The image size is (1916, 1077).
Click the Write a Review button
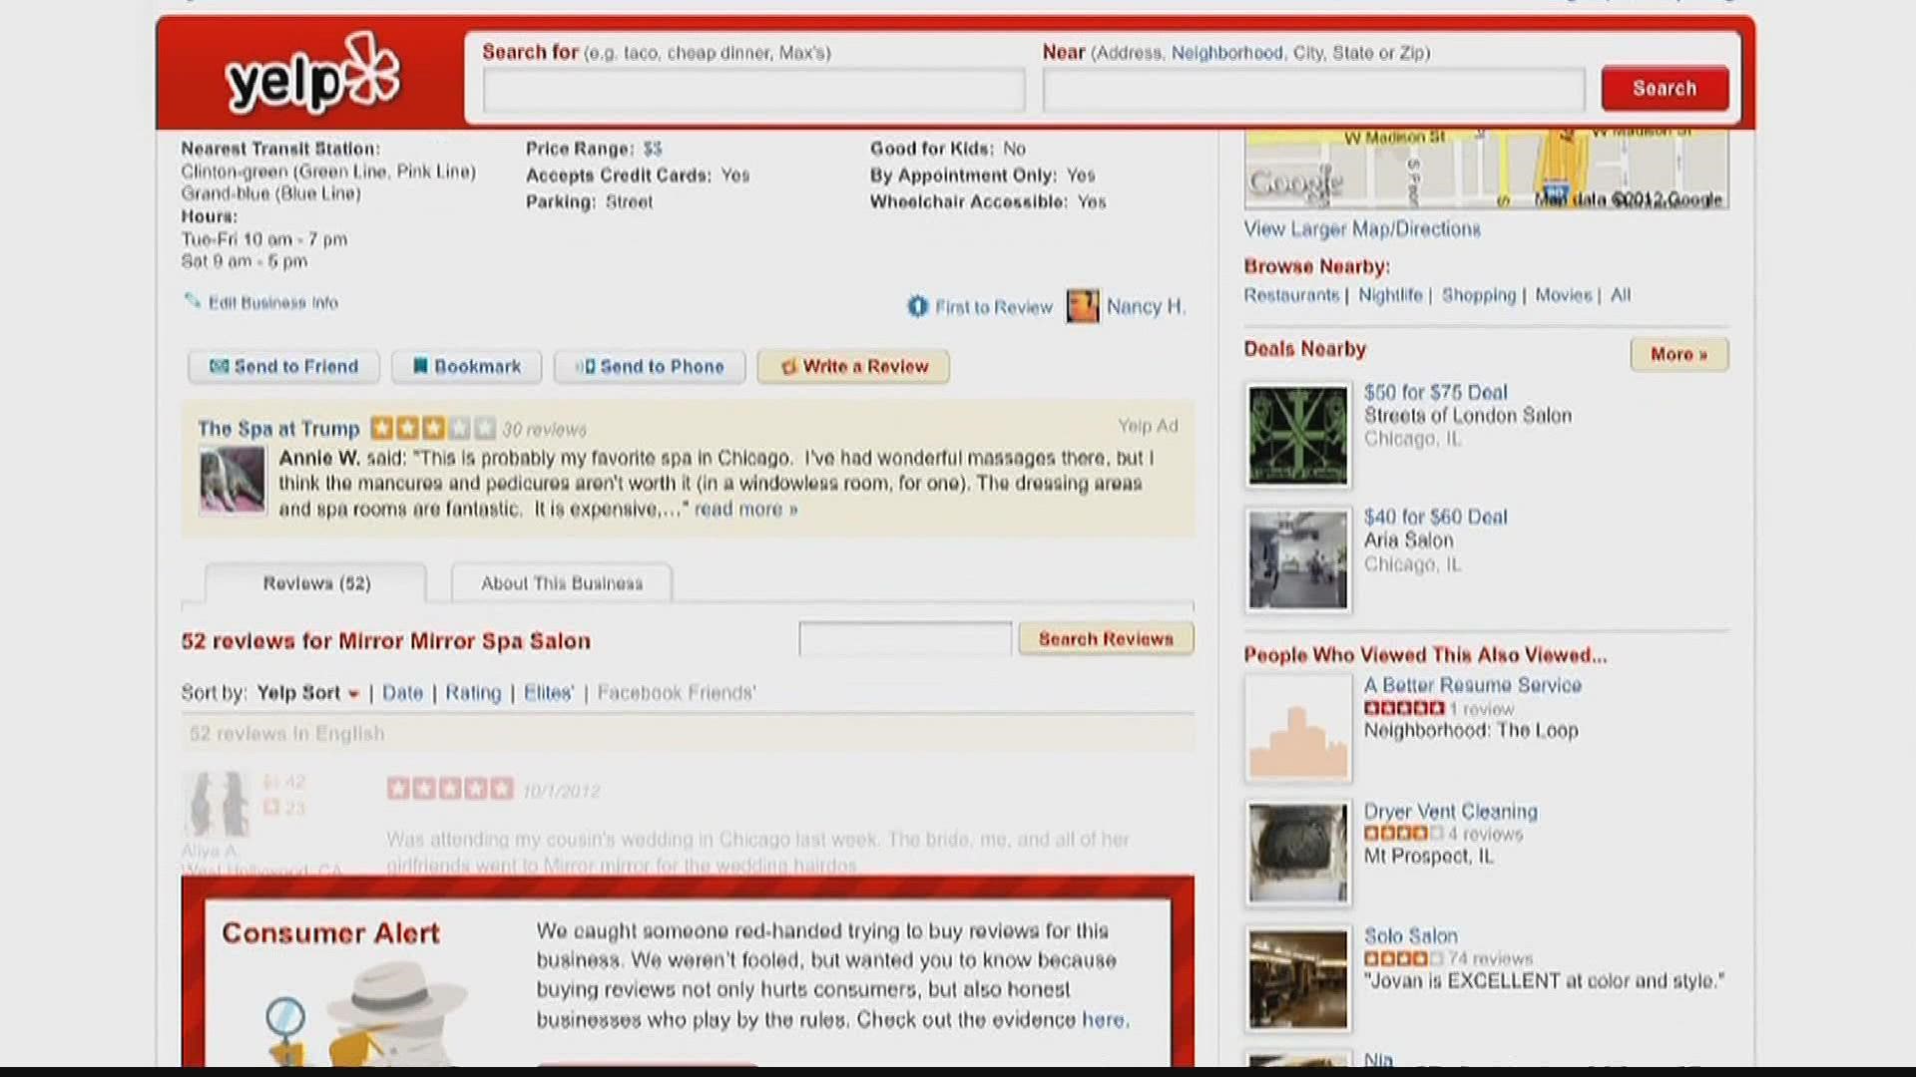[x=853, y=367]
